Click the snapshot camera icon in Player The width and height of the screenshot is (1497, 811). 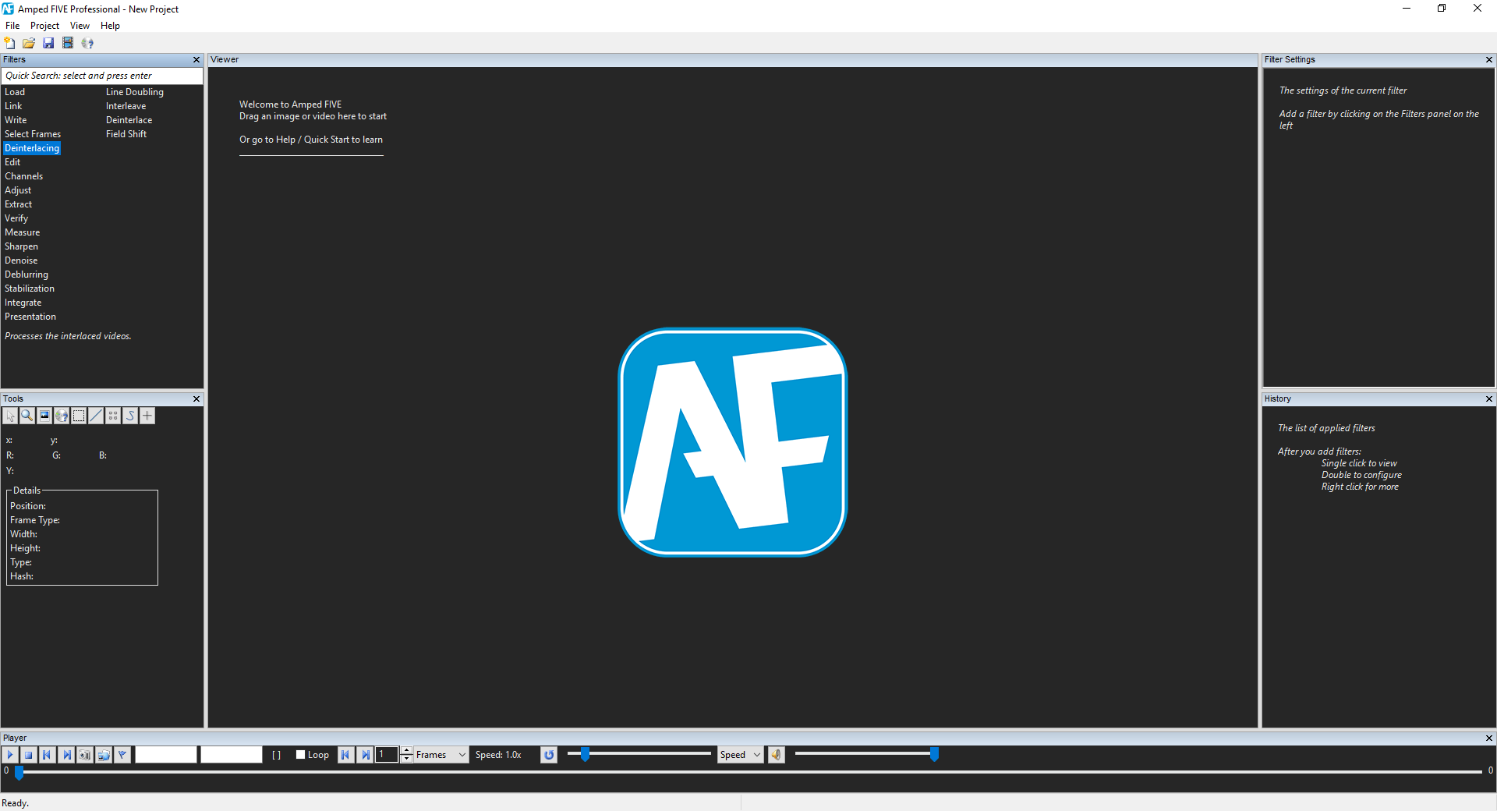[85, 755]
